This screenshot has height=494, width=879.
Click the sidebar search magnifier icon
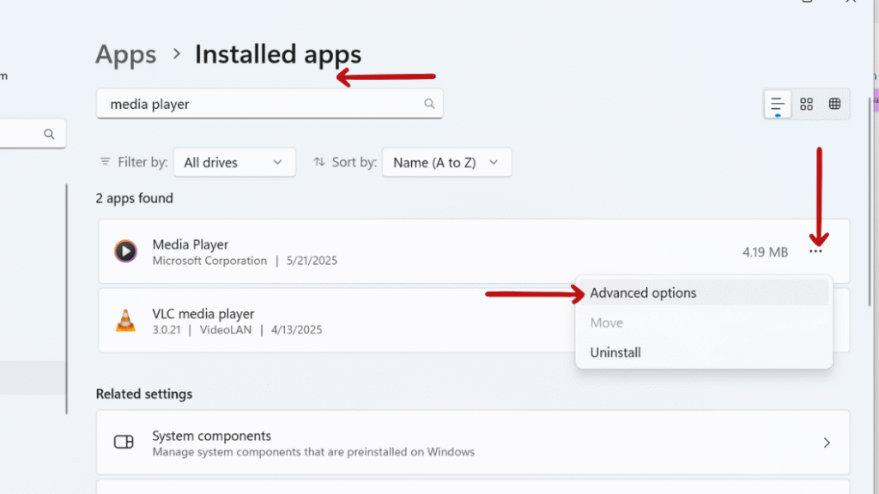49,134
